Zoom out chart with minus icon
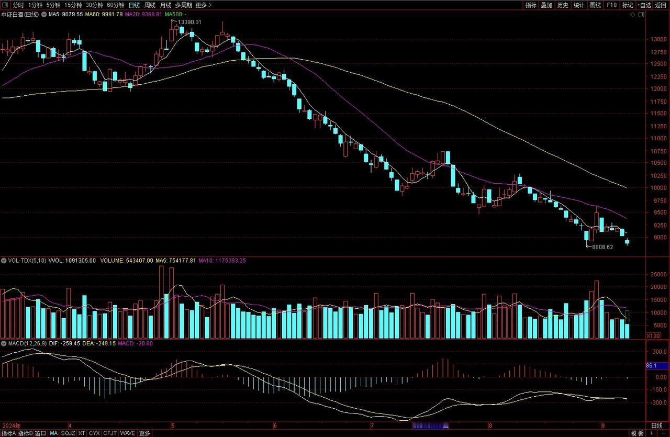 [662, 433]
